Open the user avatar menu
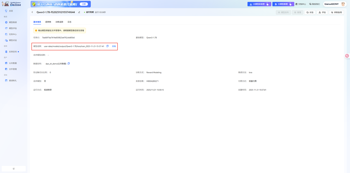Screen dimensions: 350x173 343,4
